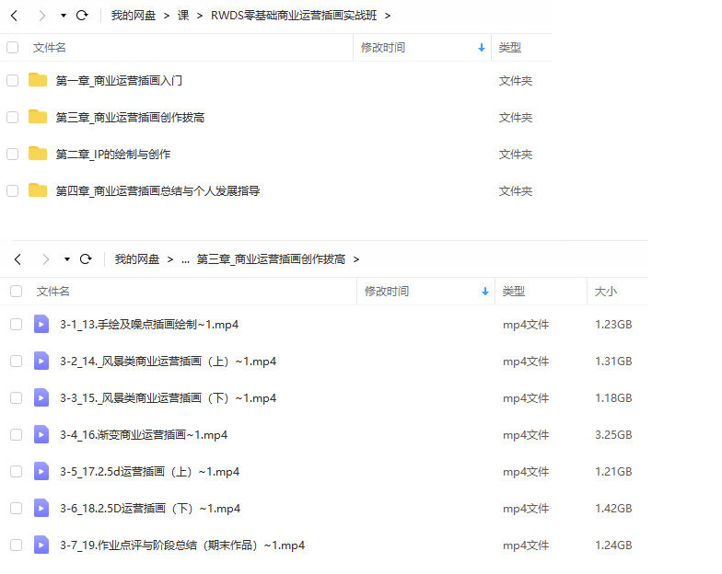The width and height of the screenshot is (722, 574).
Task: Sort upper panel by 修改时间 column
Action: click(383, 48)
